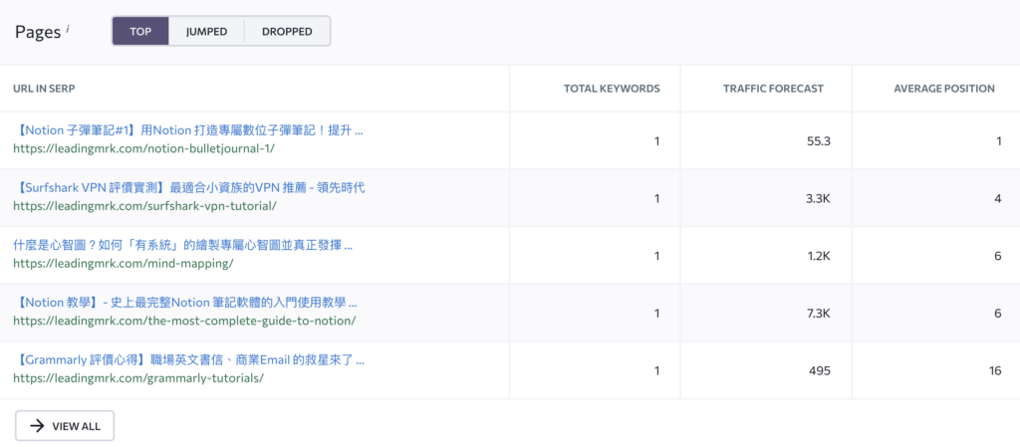
Task: Click average position 1 in bulletjournal row
Action: (x=998, y=141)
